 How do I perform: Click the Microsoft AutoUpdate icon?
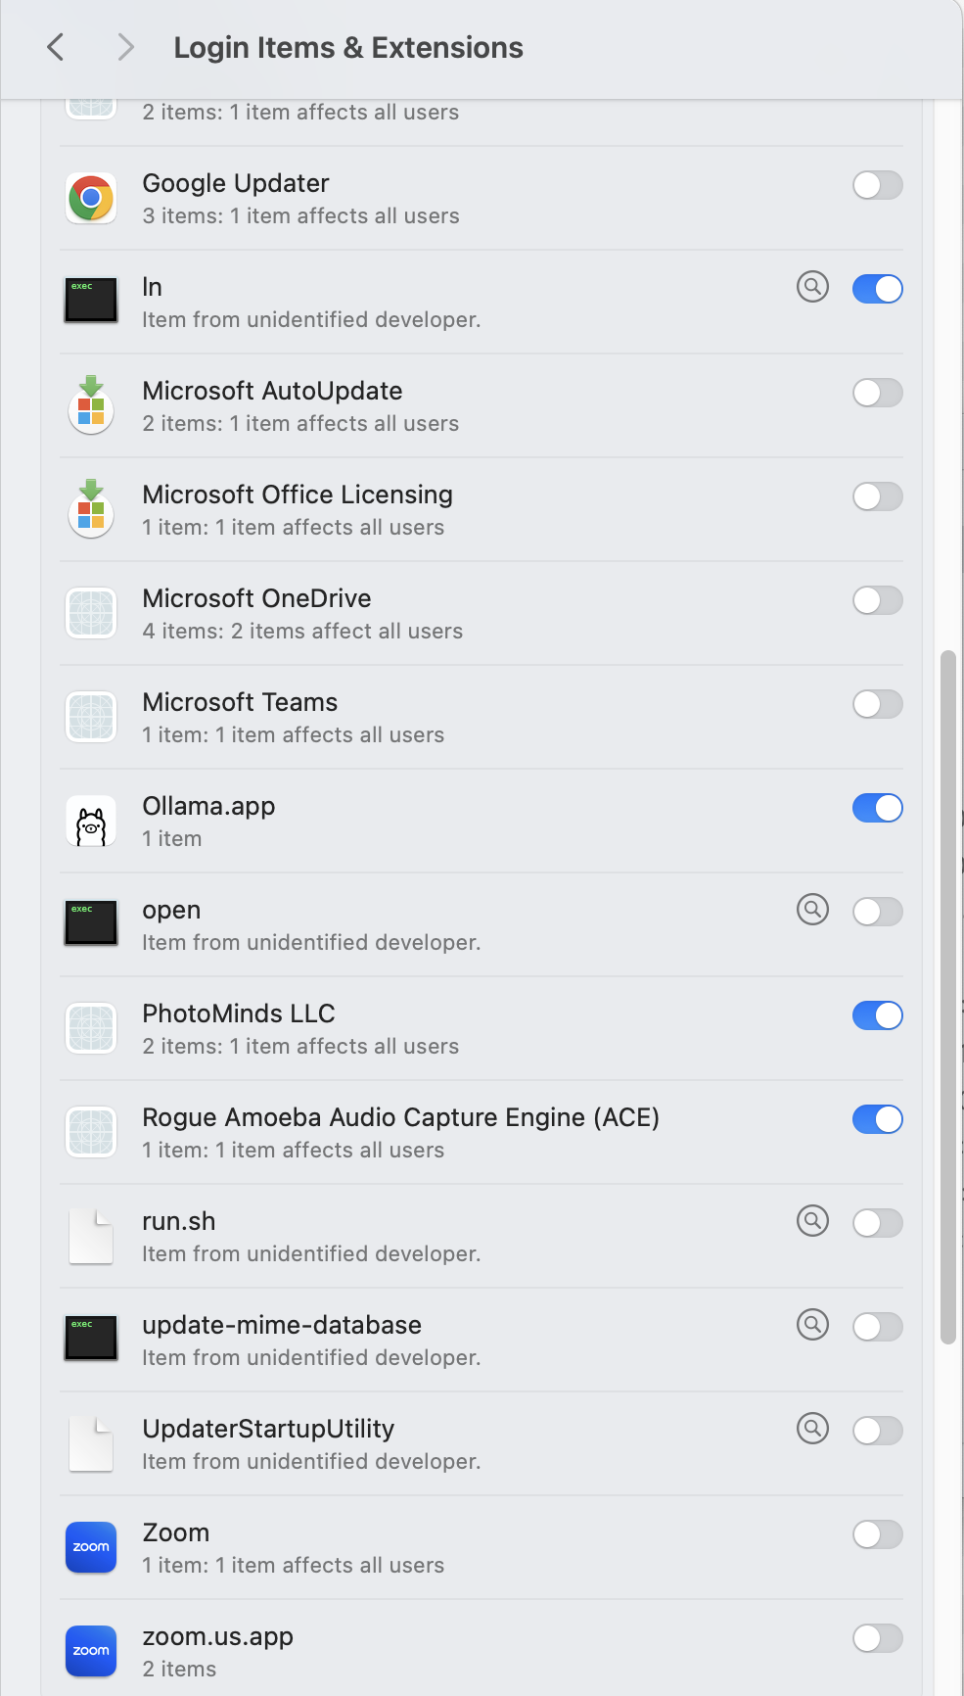[91, 404]
